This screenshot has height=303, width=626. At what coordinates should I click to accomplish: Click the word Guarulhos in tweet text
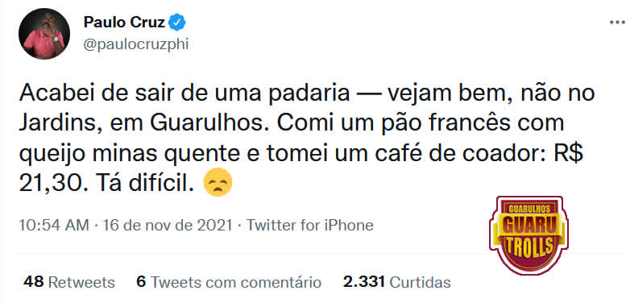click(206, 124)
